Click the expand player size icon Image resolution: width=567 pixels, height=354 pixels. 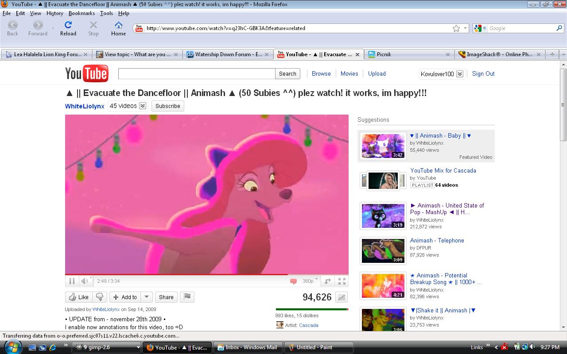(x=328, y=281)
